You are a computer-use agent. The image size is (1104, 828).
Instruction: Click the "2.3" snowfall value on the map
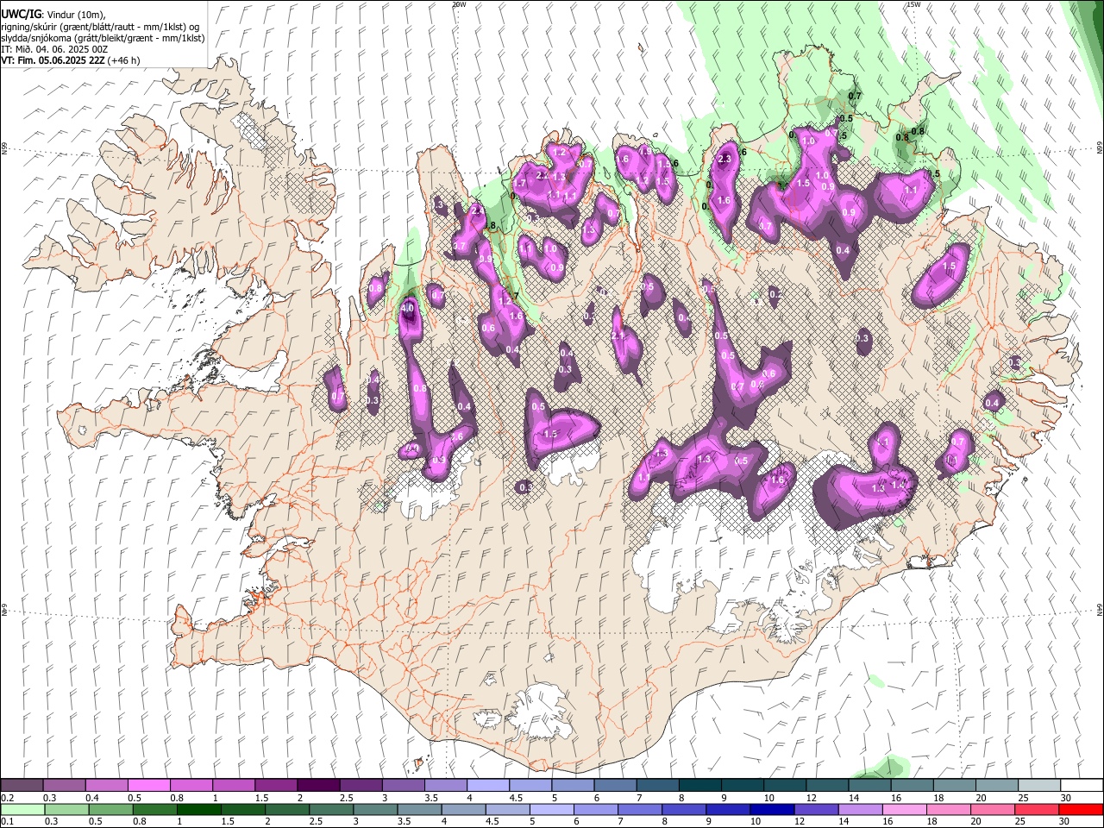[x=724, y=159]
